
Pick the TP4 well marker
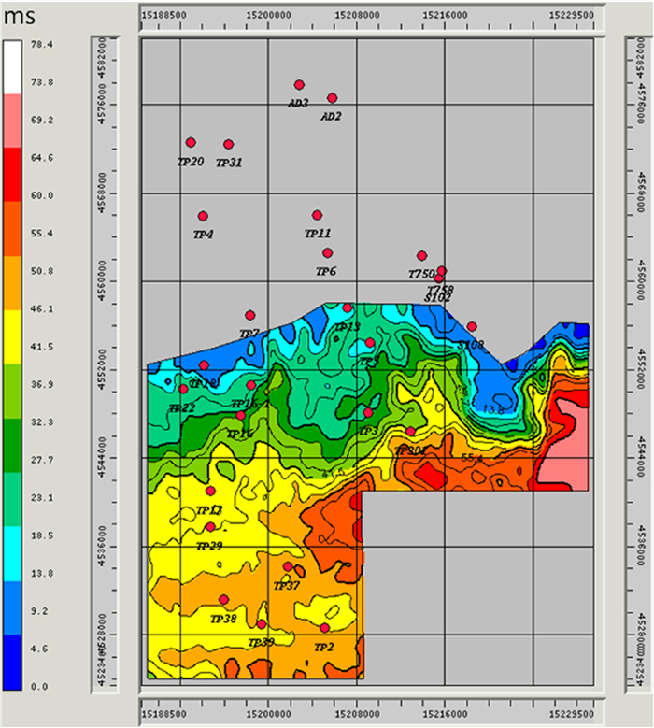tap(203, 216)
